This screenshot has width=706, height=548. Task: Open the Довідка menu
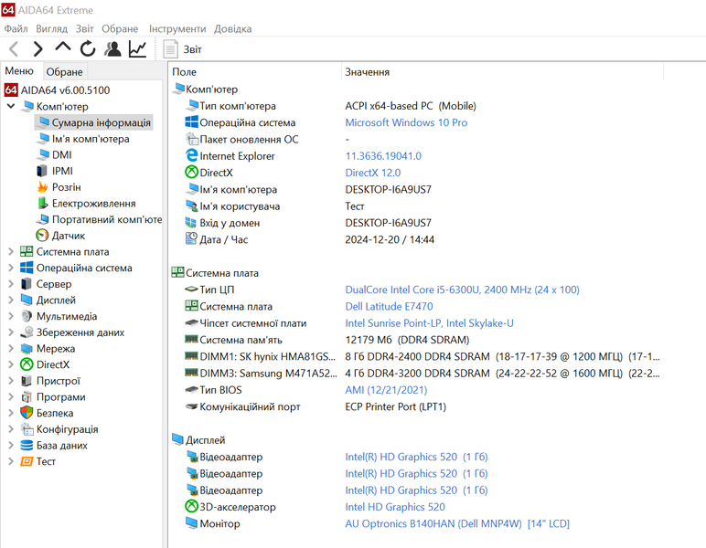coord(233,29)
